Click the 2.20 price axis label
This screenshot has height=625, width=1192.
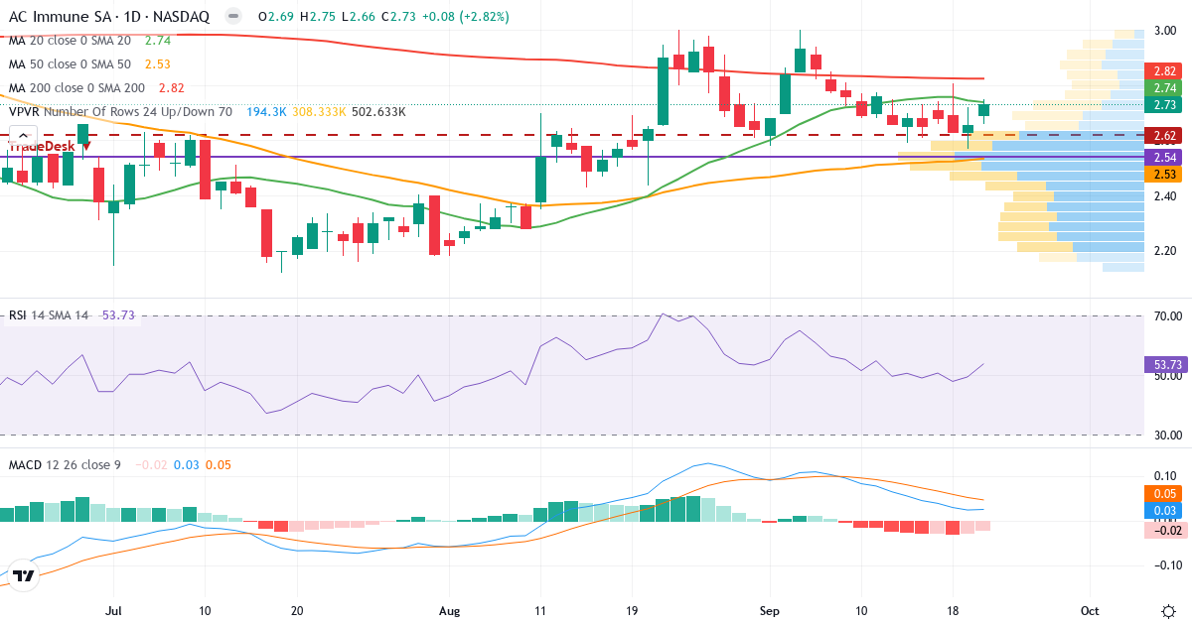[x=1165, y=251]
